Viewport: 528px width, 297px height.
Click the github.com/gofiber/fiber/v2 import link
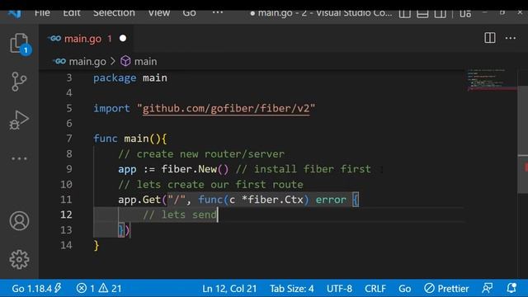click(226, 108)
